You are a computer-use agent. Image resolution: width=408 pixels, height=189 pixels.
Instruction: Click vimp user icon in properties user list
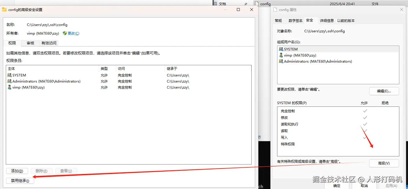coord(281,55)
